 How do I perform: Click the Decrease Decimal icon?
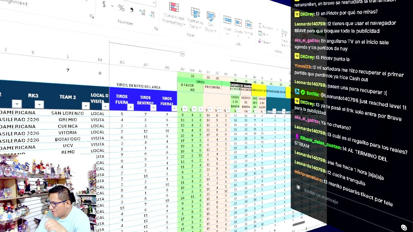152,14
